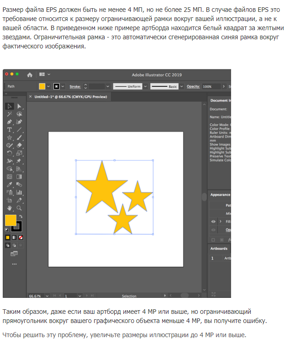
Task: Switch to solid Color fill mode button
Action: point(8,238)
